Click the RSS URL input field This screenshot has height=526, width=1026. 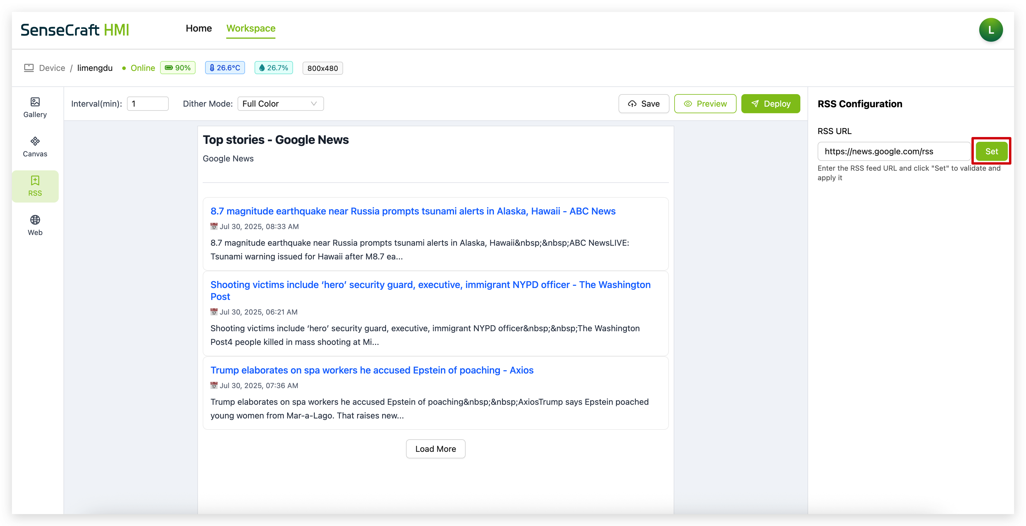[x=894, y=151]
